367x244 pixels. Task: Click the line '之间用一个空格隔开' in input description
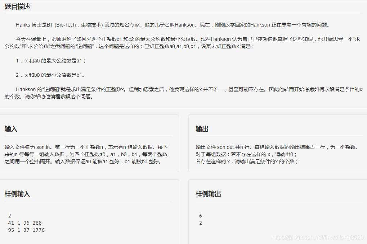point(83,161)
